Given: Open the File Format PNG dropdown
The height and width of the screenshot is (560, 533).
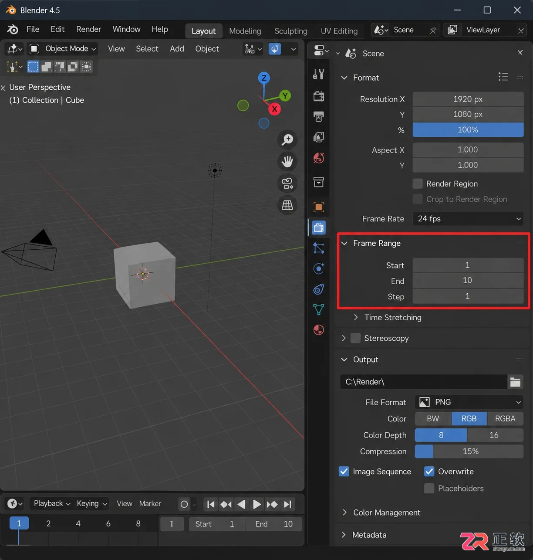Looking at the screenshot, I should 469,402.
